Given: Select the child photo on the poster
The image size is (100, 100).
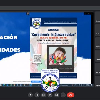Looking at the screenshot, I should (60, 56).
